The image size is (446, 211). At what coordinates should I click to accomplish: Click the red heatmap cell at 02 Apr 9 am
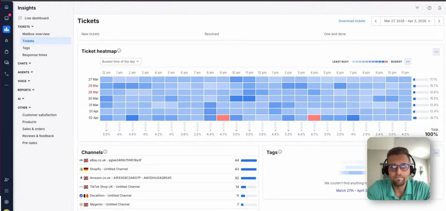(x=223, y=118)
